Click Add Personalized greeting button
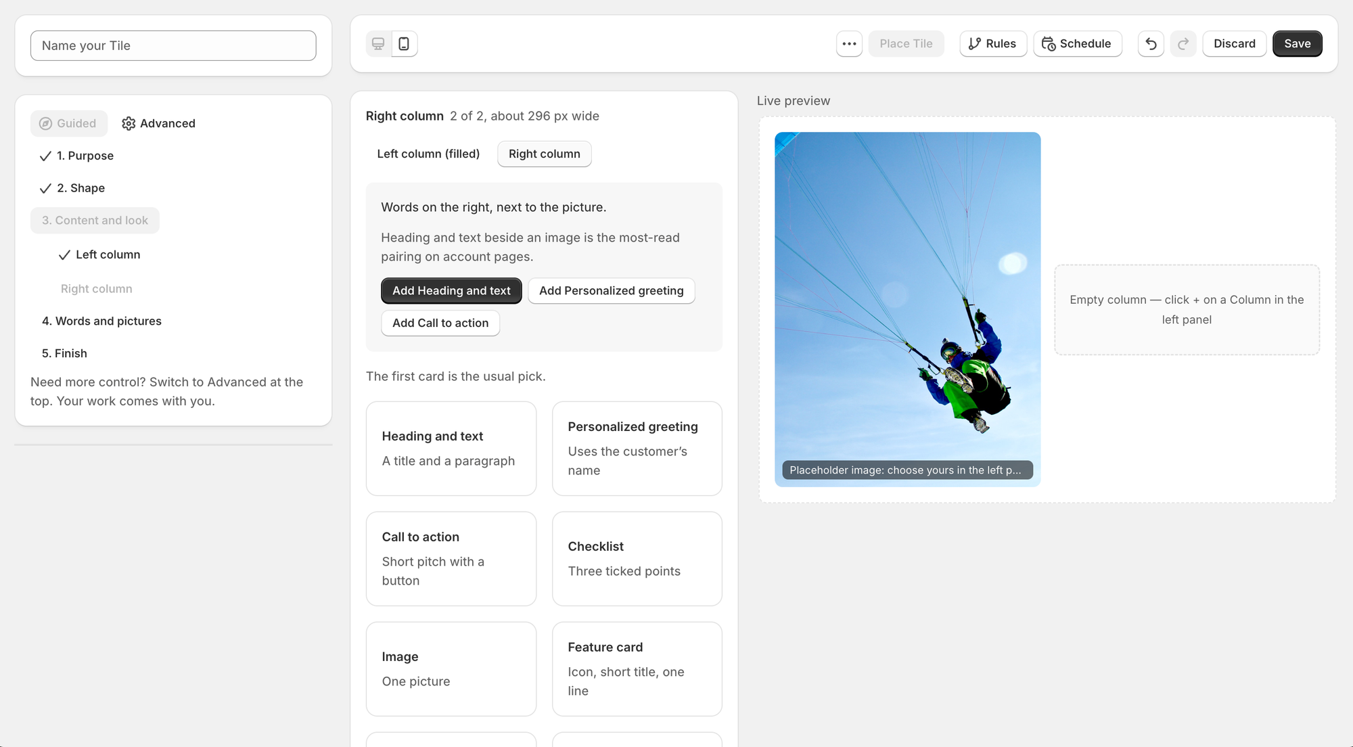Viewport: 1353px width, 747px height. pyautogui.click(x=612, y=291)
